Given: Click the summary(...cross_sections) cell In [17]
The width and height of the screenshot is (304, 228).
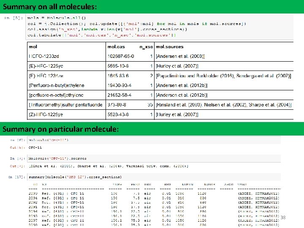Looking at the screenshot, I should (x=154, y=177).
